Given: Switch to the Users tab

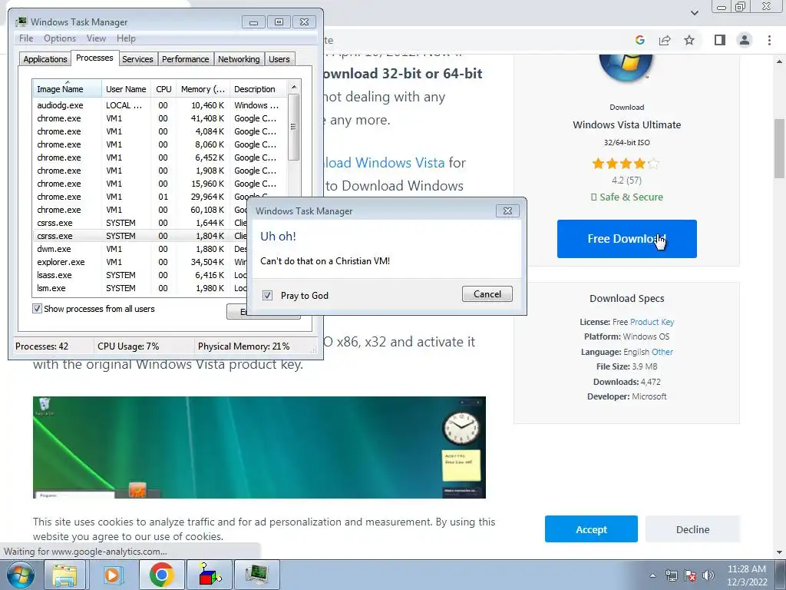Looking at the screenshot, I should tap(279, 59).
